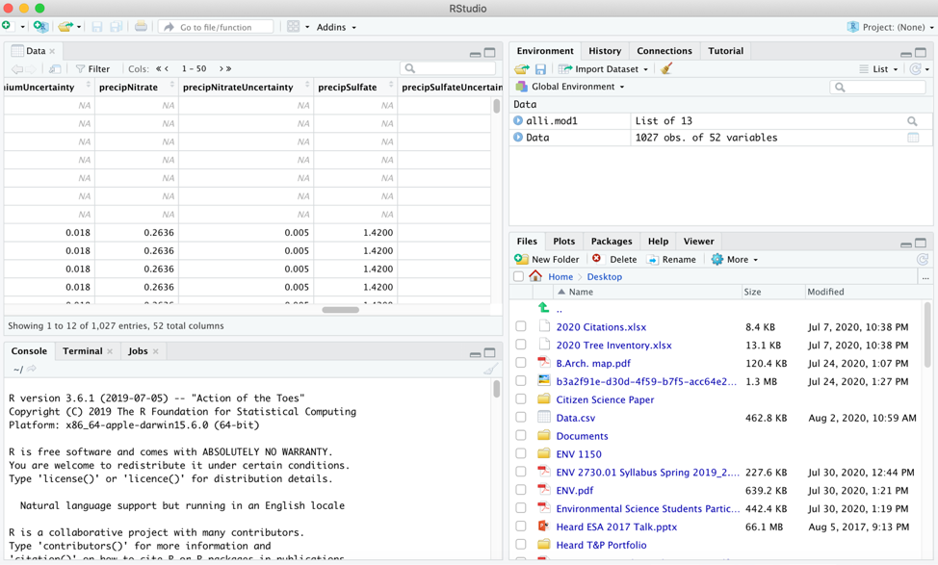938x565 pixels.
Task: Click the print icon in main toolbar
Action: click(x=141, y=27)
